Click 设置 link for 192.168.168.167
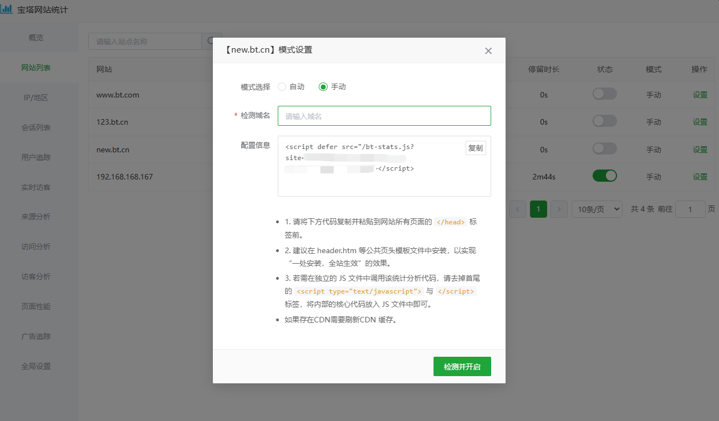The image size is (719, 421). pyautogui.click(x=700, y=177)
